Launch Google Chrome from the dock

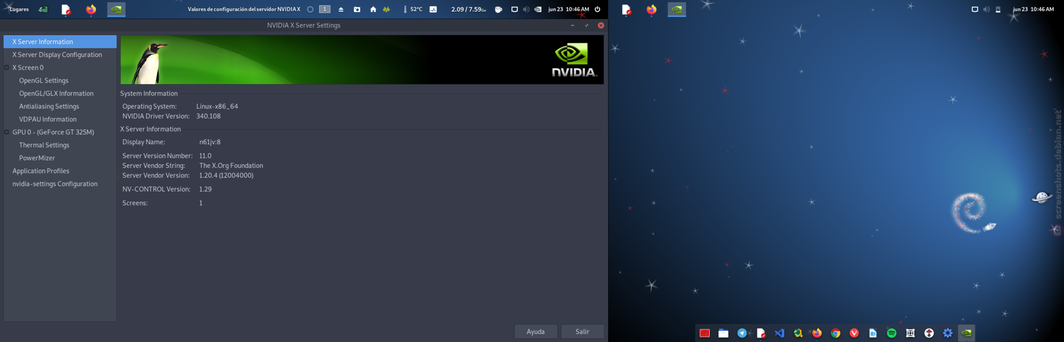(x=836, y=333)
